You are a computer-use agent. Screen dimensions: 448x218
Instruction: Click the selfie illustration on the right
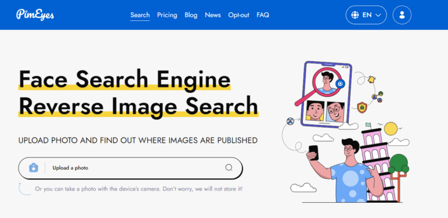(x=346, y=132)
